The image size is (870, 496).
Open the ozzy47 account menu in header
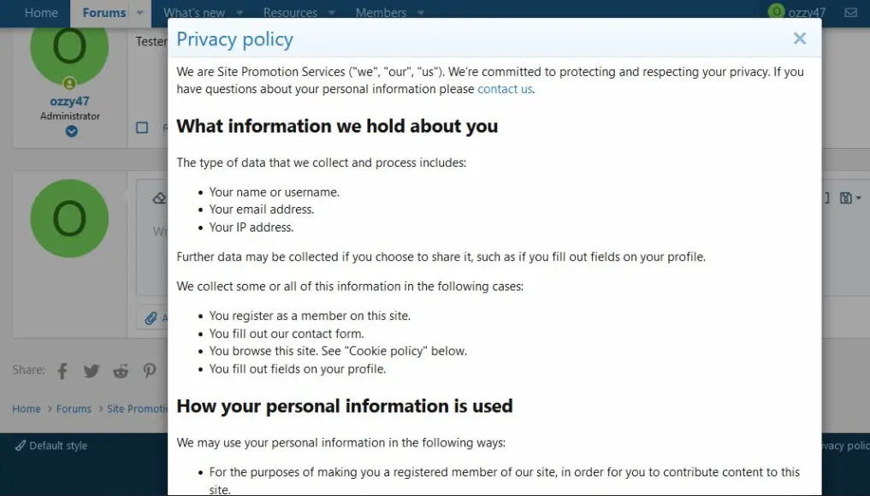pos(797,13)
